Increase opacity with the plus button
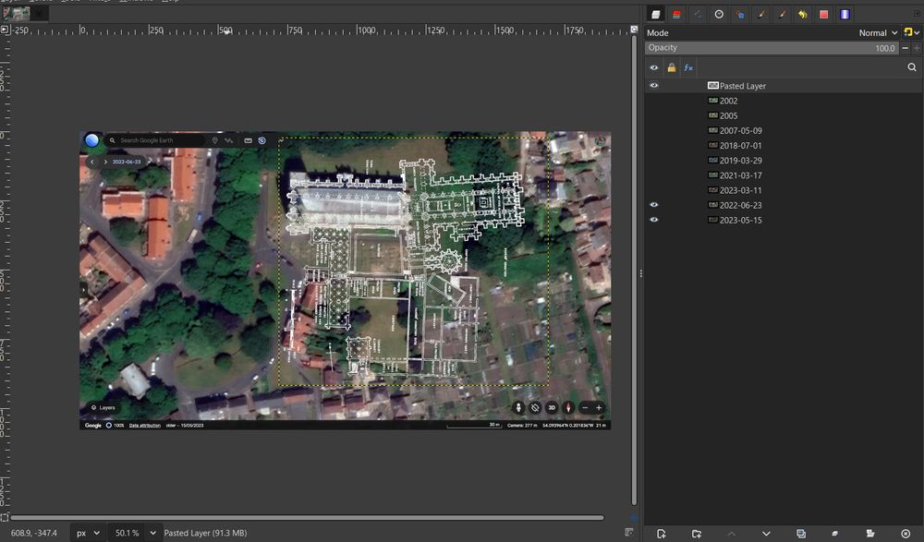924x542 pixels. coord(917,48)
